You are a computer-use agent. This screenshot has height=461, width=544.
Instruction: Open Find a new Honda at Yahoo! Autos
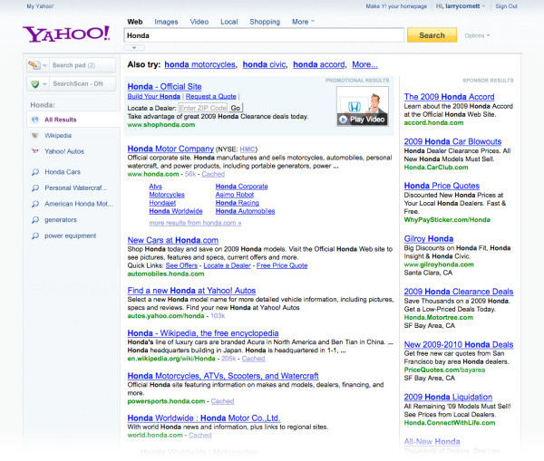[191, 291]
